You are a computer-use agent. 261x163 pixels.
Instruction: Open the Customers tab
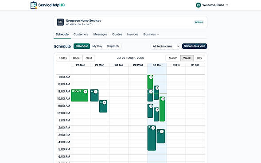pyautogui.click(x=81, y=34)
